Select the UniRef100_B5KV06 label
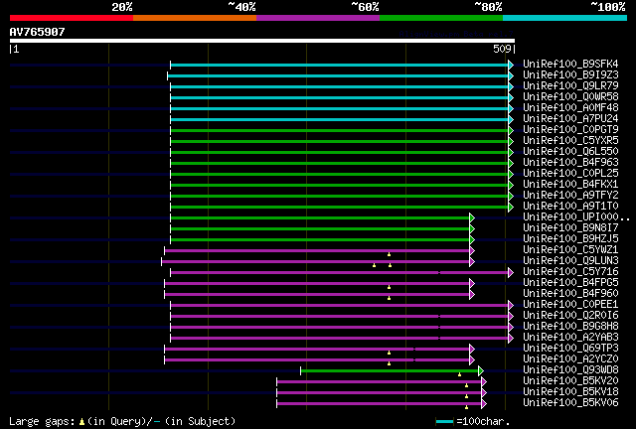The height and width of the screenshot is (429, 636). point(570,403)
